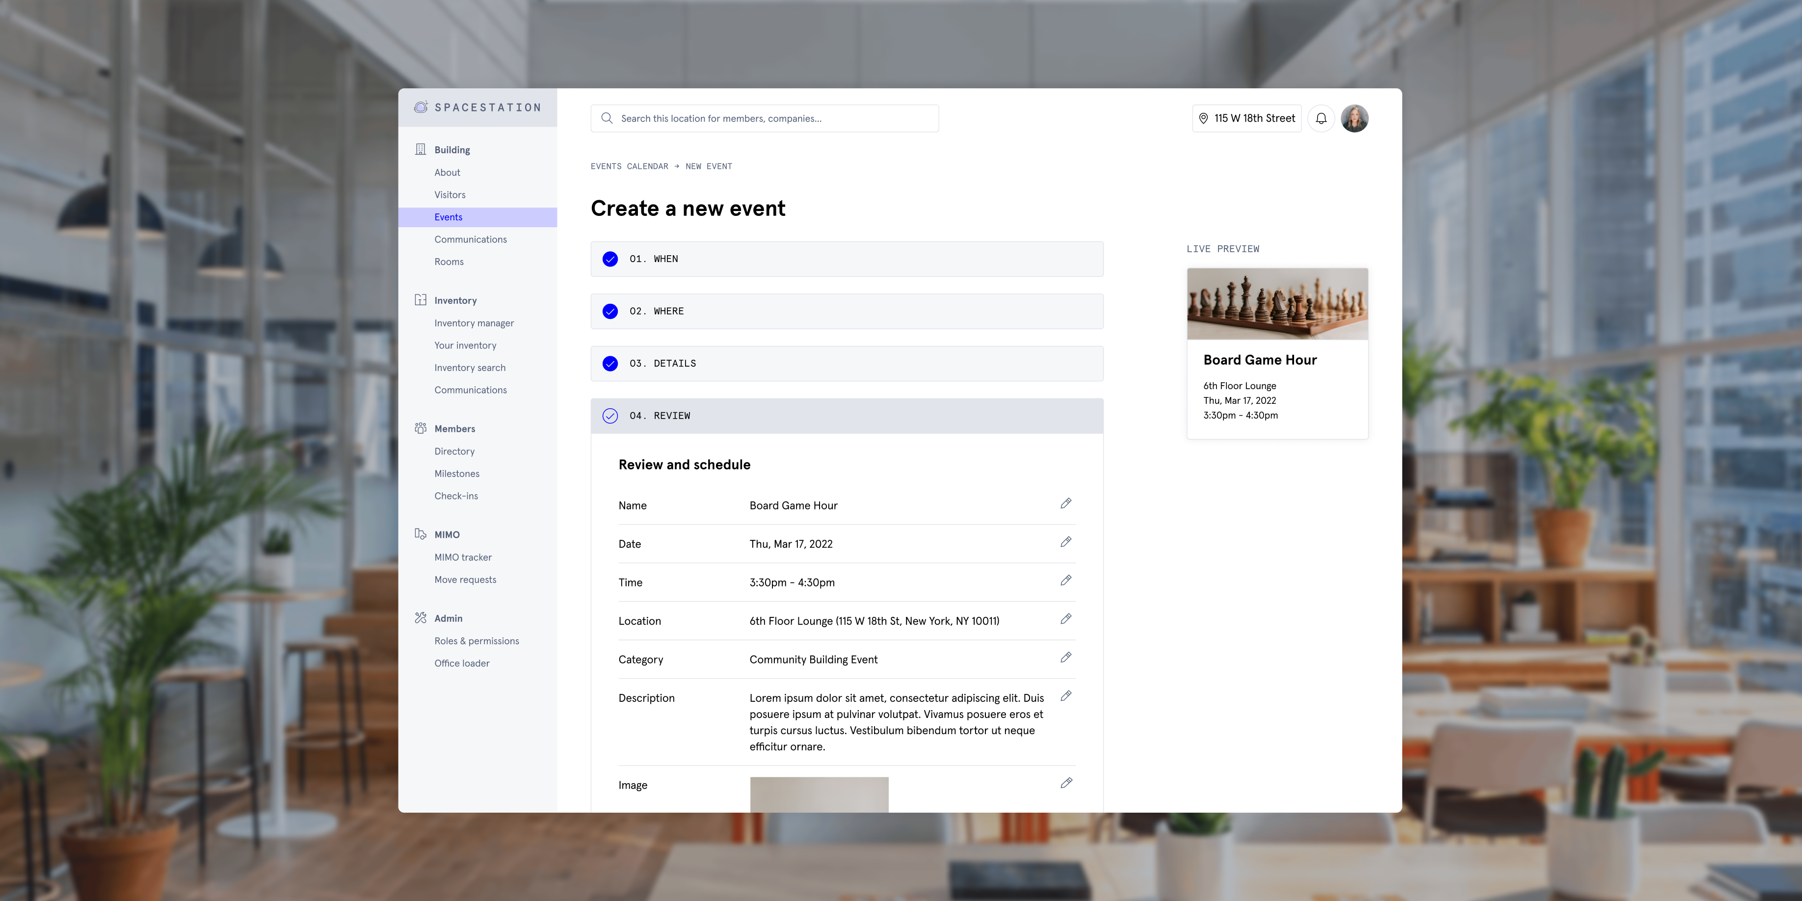Screen dimensions: 1802x901
Task: Click the search magnifier icon
Action: (607, 118)
